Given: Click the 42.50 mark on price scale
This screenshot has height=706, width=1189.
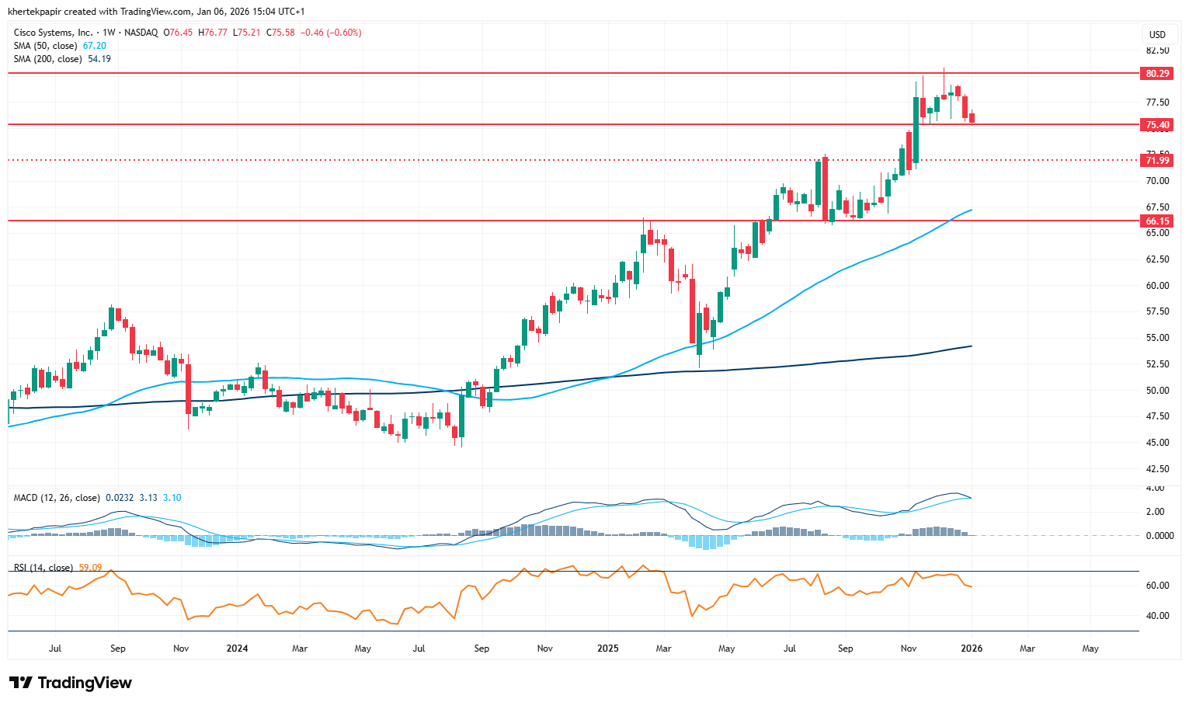Looking at the screenshot, I should click(x=1157, y=469).
